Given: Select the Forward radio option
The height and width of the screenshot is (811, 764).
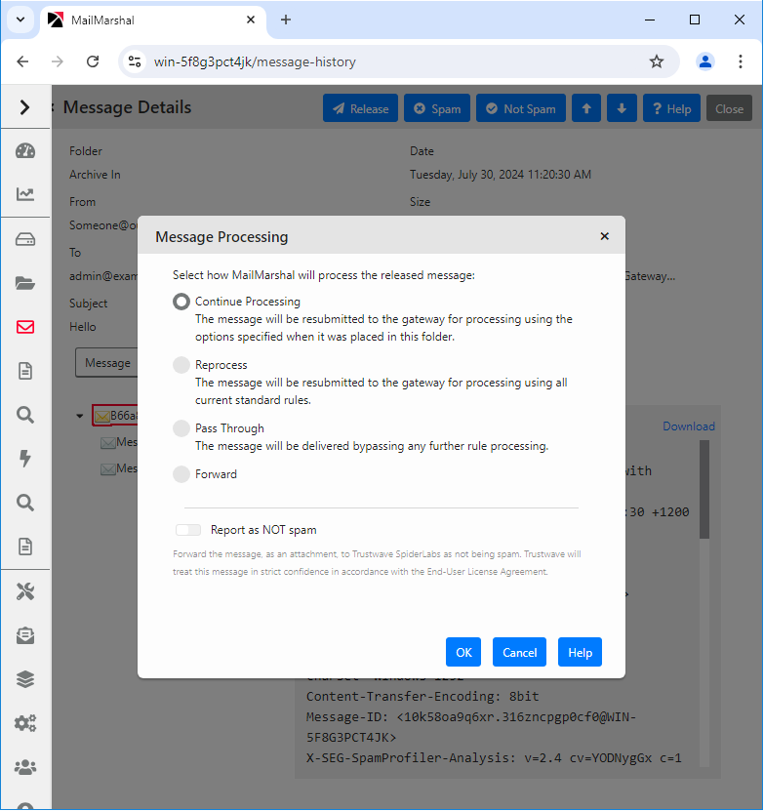Looking at the screenshot, I should coord(181,474).
